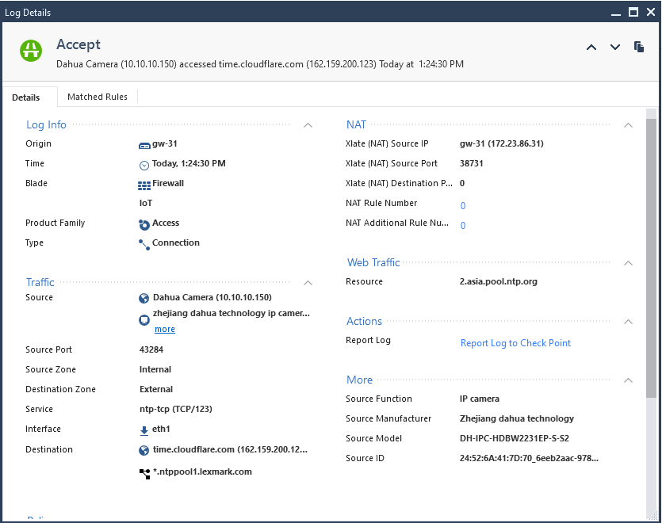Screen dimensions: 662x523
Task: Collapse the Log Info section
Action: [308, 124]
